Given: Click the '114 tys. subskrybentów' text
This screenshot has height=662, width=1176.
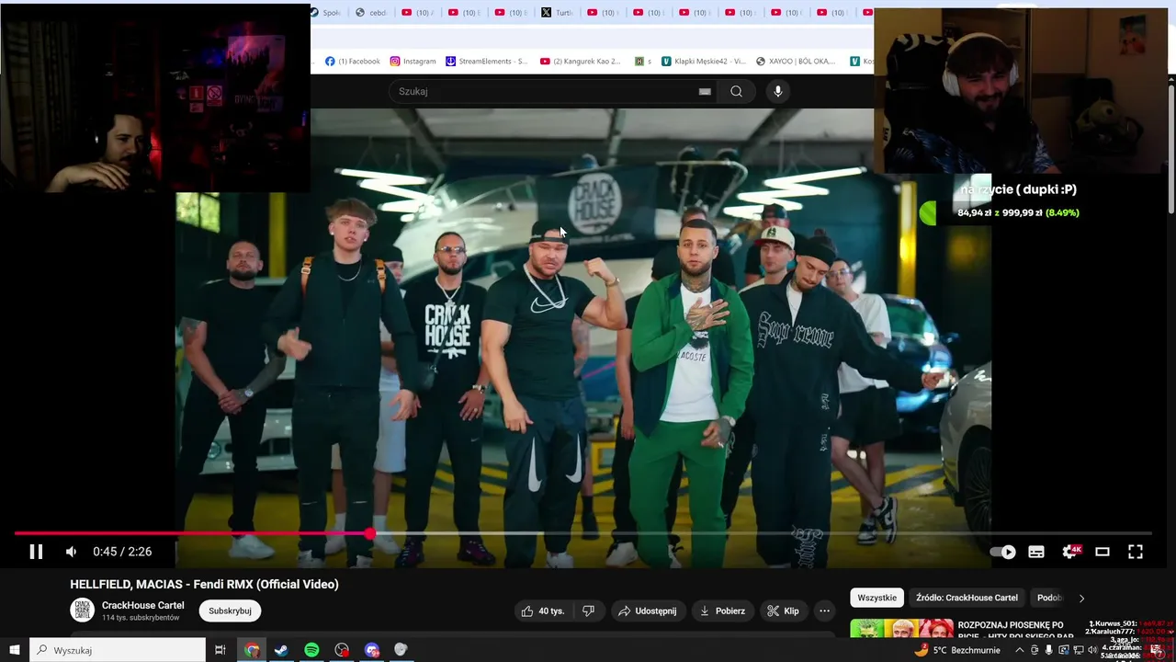Looking at the screenshot, I should coord(141,618).
